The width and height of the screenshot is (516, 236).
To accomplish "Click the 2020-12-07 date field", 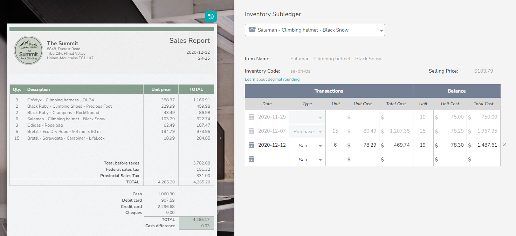I will tap(267, 131).
